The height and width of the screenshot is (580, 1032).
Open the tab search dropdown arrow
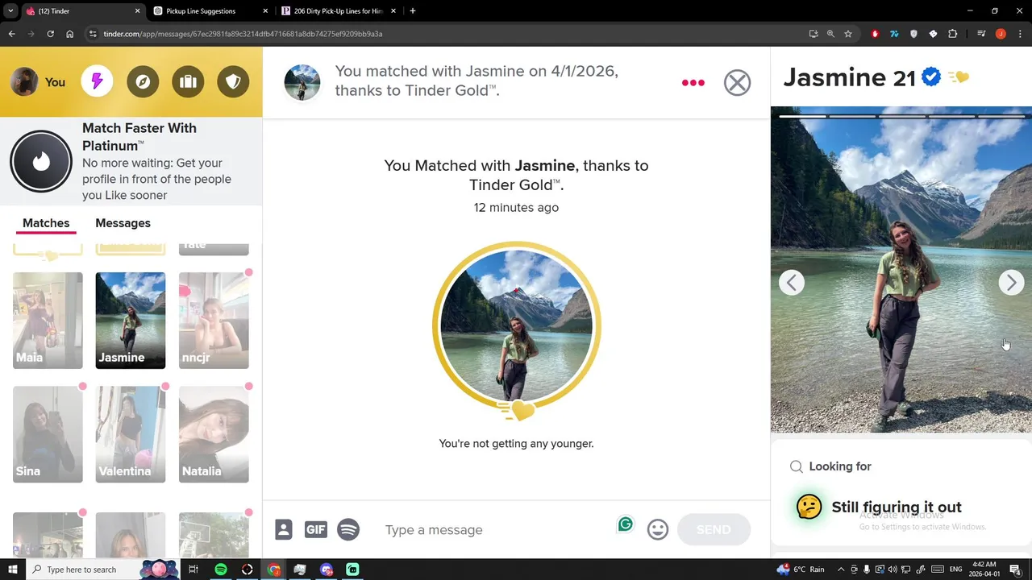pos(10,11)
